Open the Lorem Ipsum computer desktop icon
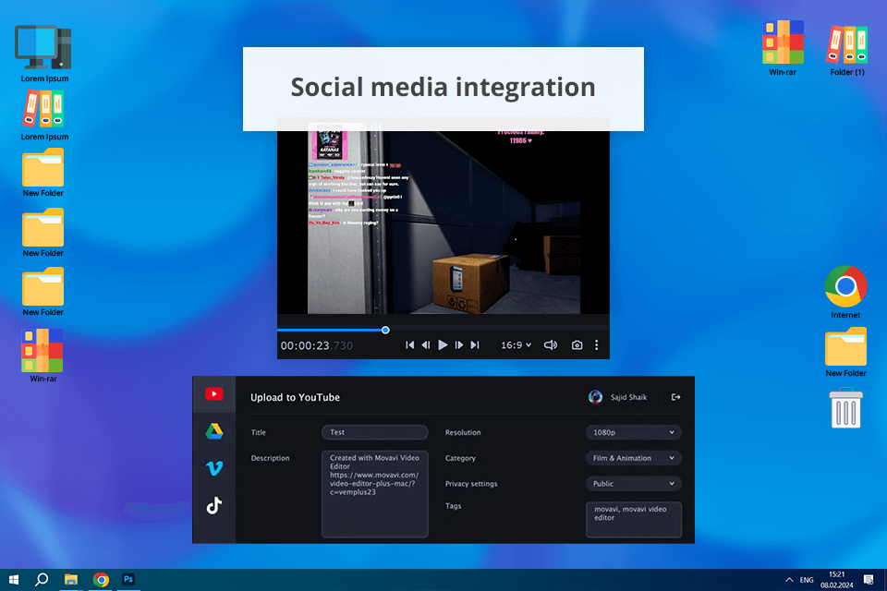The image size is (887, 591). tap(43, 54)
